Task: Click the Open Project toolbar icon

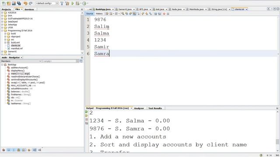Action: [x=14, y=3]
